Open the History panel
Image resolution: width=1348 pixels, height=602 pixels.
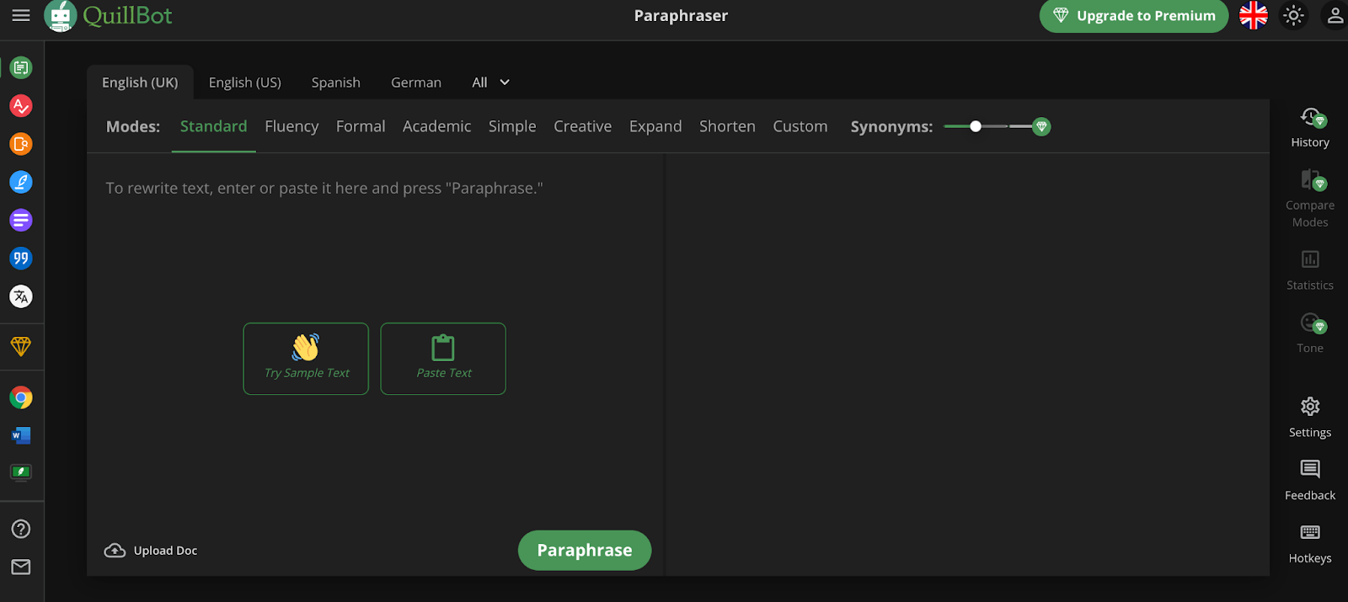click(1310, 128)
